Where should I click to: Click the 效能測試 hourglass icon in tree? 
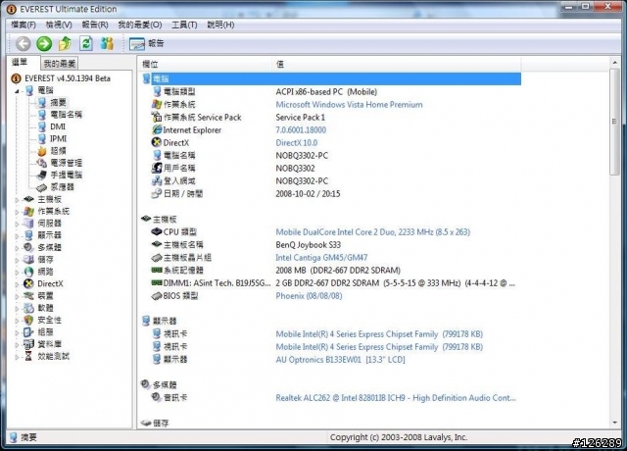coord(28,356)
